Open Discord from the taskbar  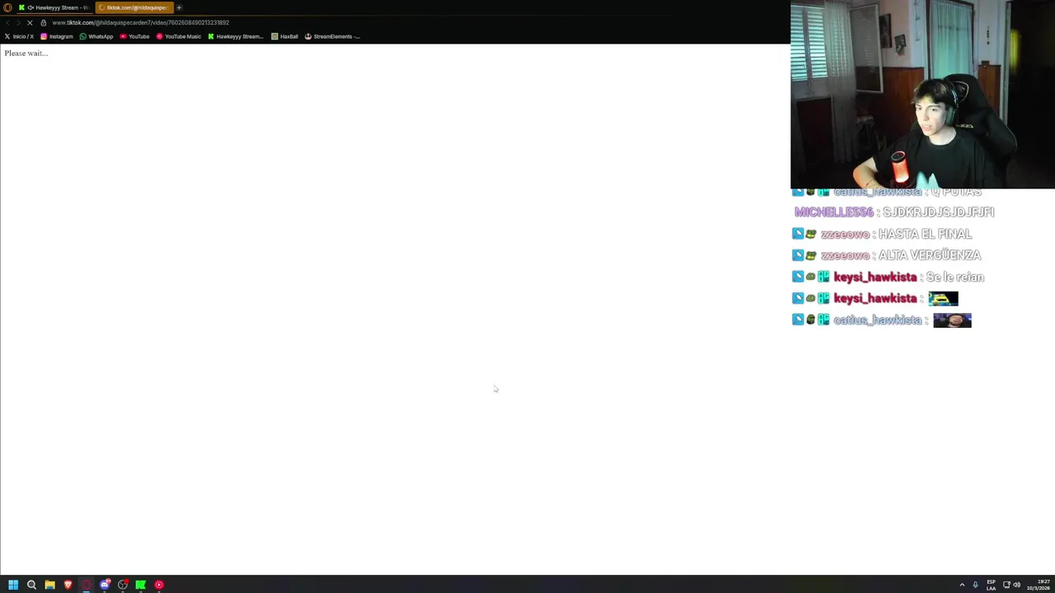click(x=105, y=585)
